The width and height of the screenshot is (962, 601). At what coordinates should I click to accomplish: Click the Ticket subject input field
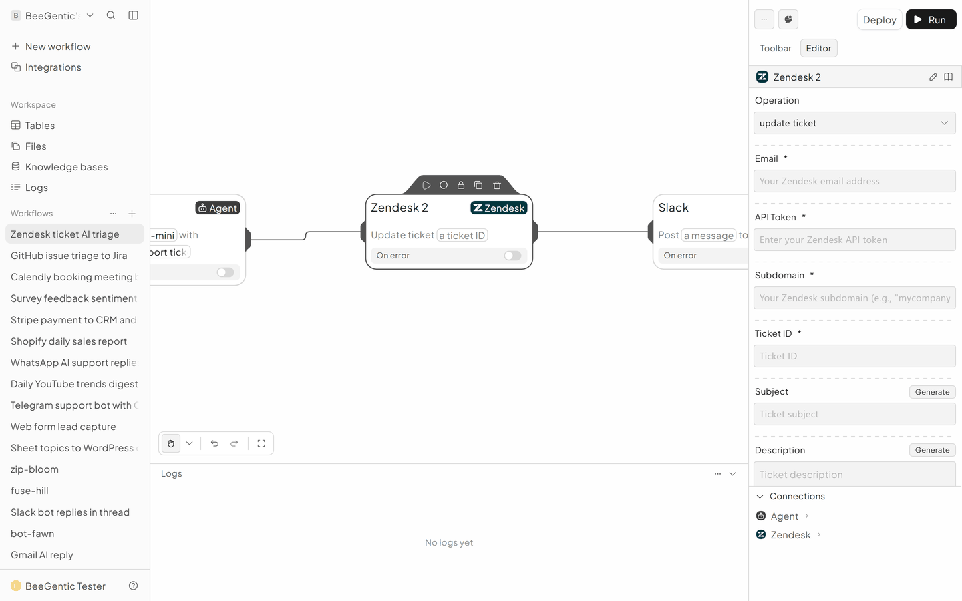(x=854, y=414)
